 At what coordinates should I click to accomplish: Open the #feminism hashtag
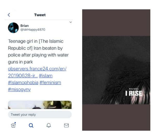[x=50, y=83]
